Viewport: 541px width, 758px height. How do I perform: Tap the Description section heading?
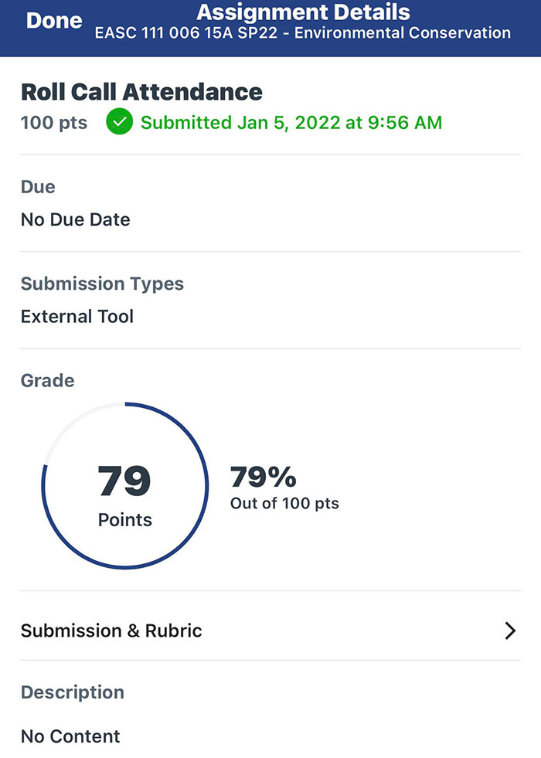click(x=72, y=692)
